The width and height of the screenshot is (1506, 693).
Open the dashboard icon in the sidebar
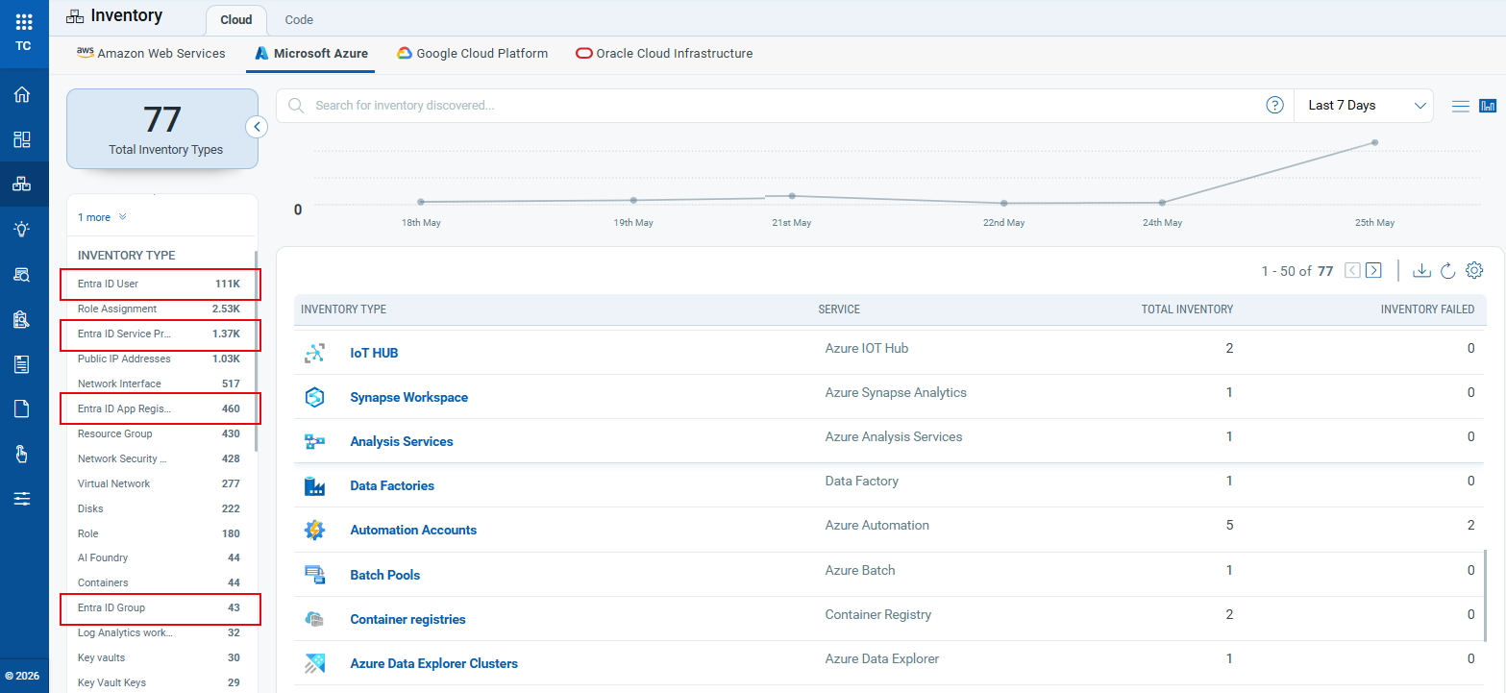coord(22,139)
